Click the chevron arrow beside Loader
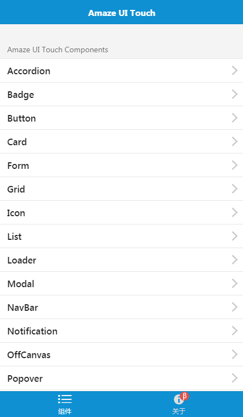 [235, 260]
